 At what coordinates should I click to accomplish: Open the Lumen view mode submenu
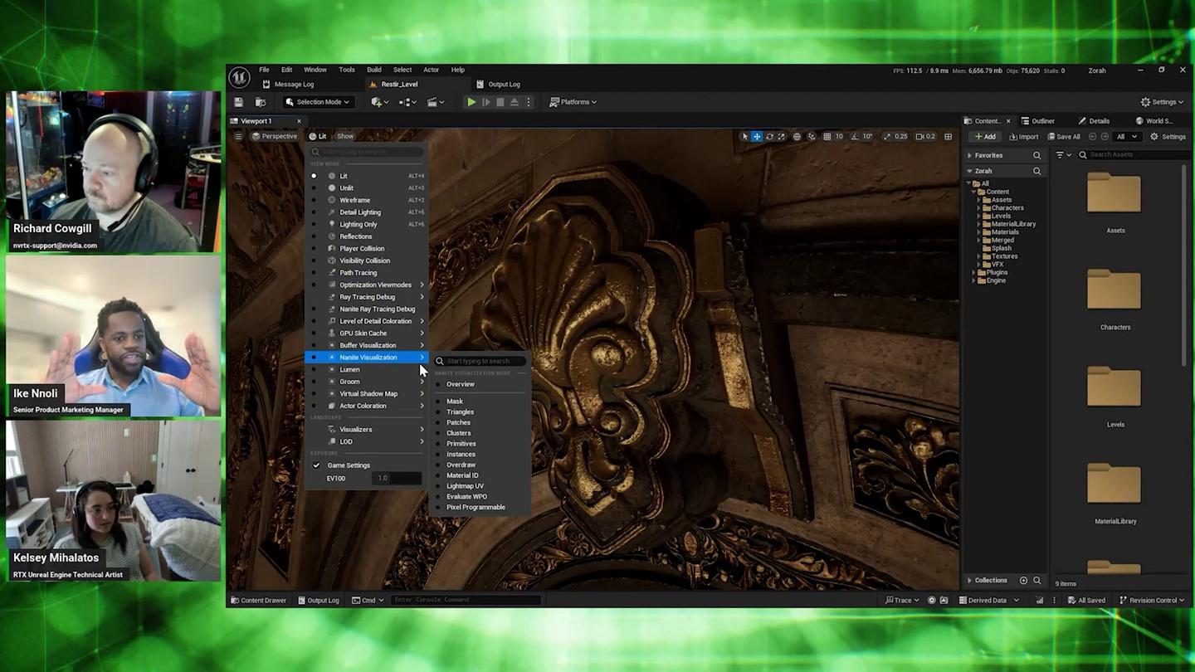[367, 369]
